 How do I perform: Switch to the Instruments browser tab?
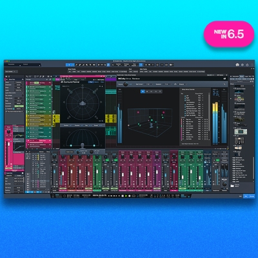[235, 76]
